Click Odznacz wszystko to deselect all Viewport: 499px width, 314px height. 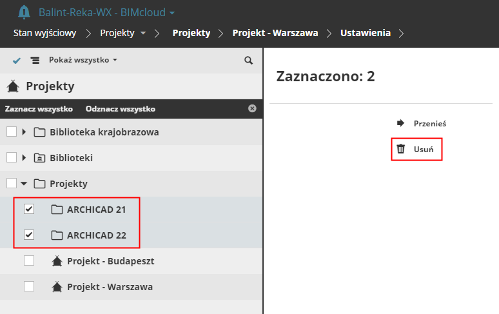(x=120, y=109)
